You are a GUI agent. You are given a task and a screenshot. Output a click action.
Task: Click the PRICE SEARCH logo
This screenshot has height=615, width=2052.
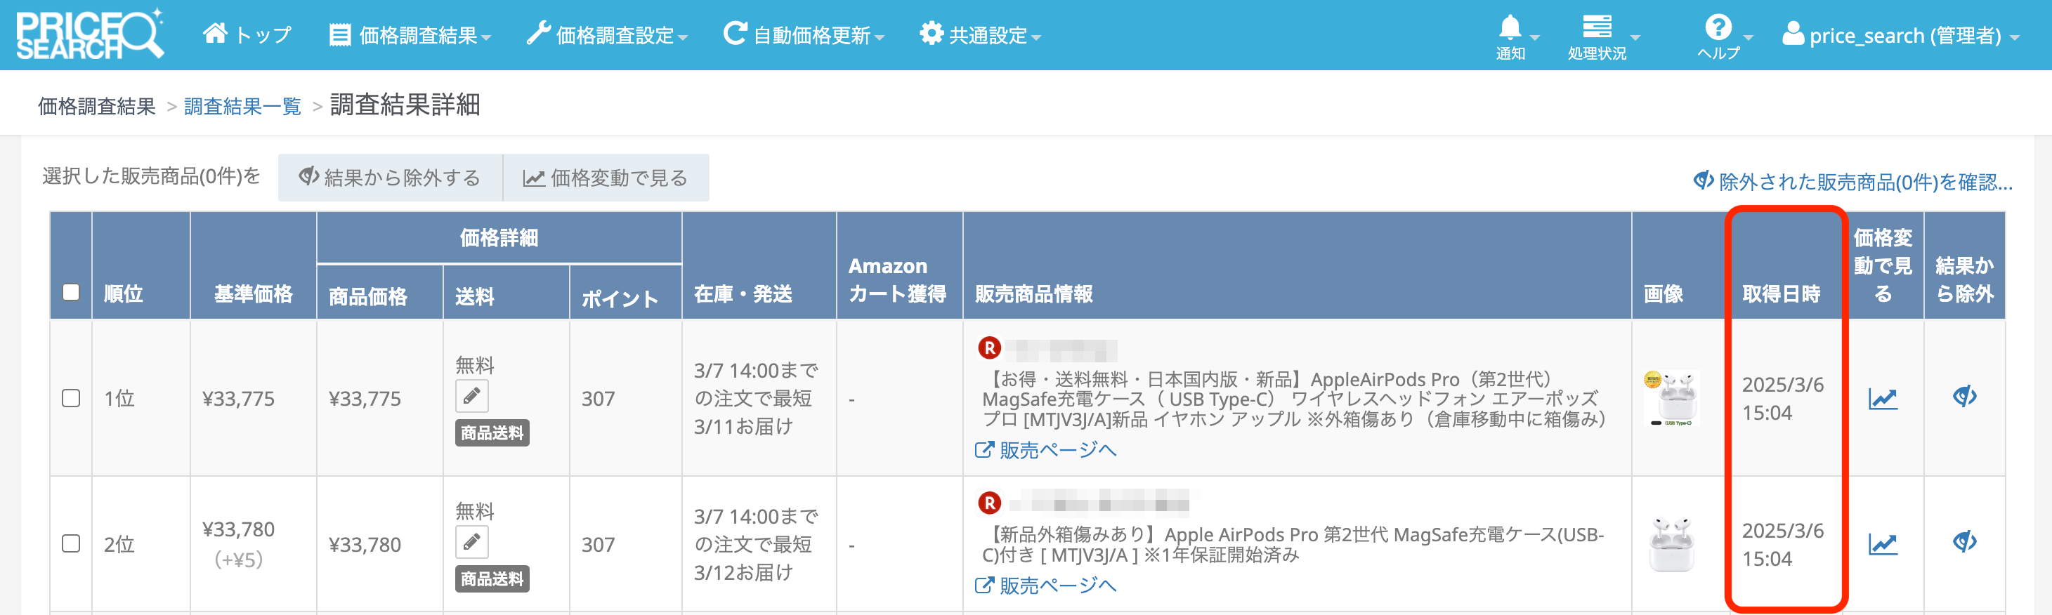tap(89, 35)
